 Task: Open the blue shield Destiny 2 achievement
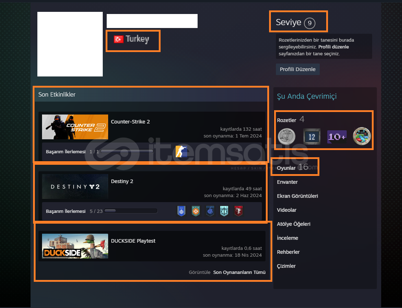pyautogui.click(x=181, y=211)
